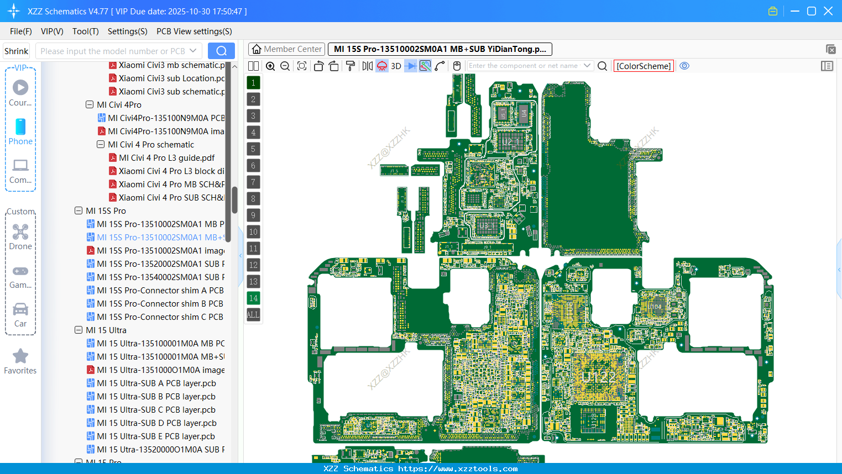Expand the MI 15 Pro node at bottom
Image resolution: width=842 pixels, height=474 pixels.
coord(79,462)
